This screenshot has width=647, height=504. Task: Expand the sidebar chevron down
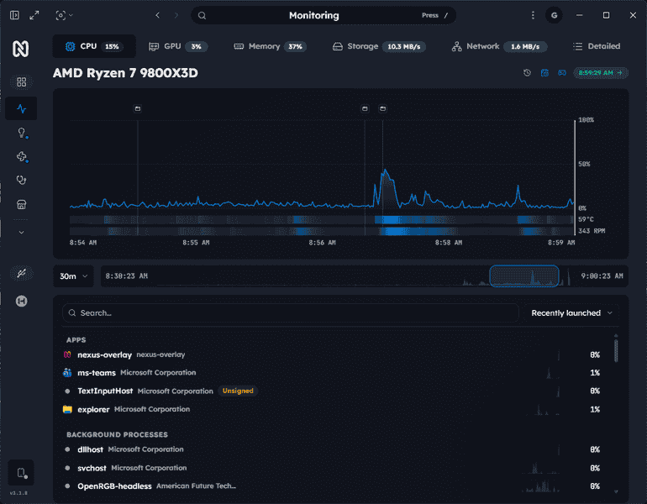(x=22, y=232)
